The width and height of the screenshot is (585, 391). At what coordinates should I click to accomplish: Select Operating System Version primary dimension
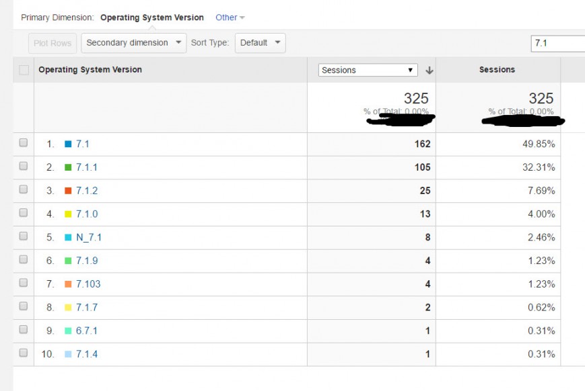[151, 17]
